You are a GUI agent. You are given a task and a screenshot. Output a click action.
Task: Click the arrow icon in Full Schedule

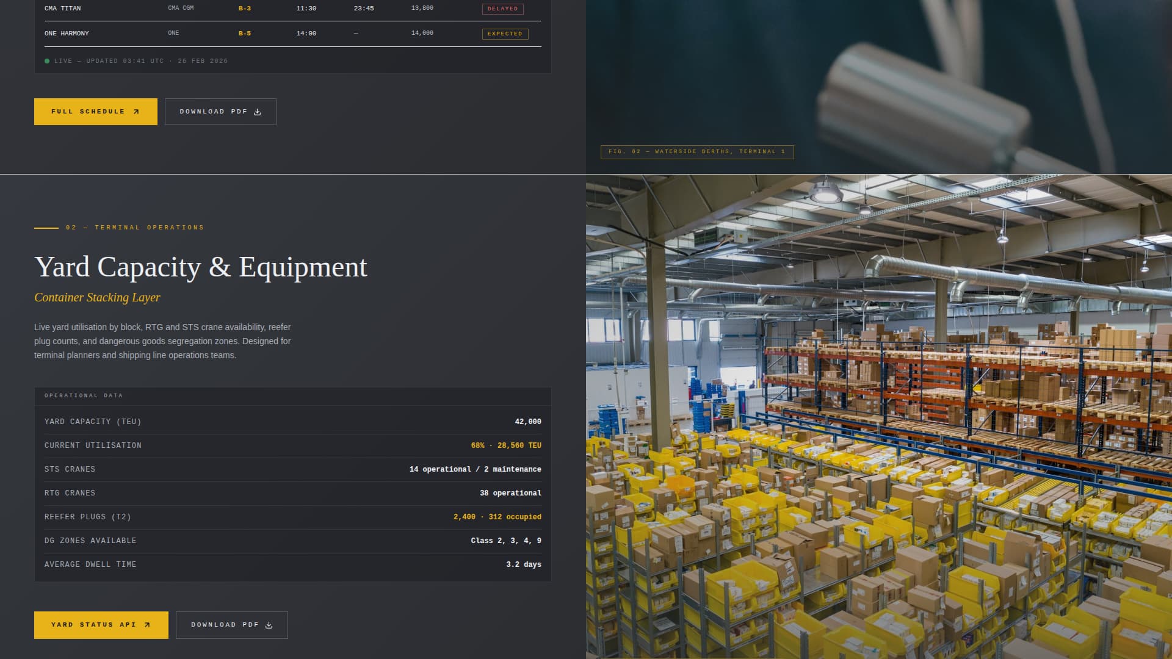point(136,112)
